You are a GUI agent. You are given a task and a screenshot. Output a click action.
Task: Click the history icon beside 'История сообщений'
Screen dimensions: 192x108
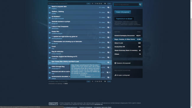115,75
